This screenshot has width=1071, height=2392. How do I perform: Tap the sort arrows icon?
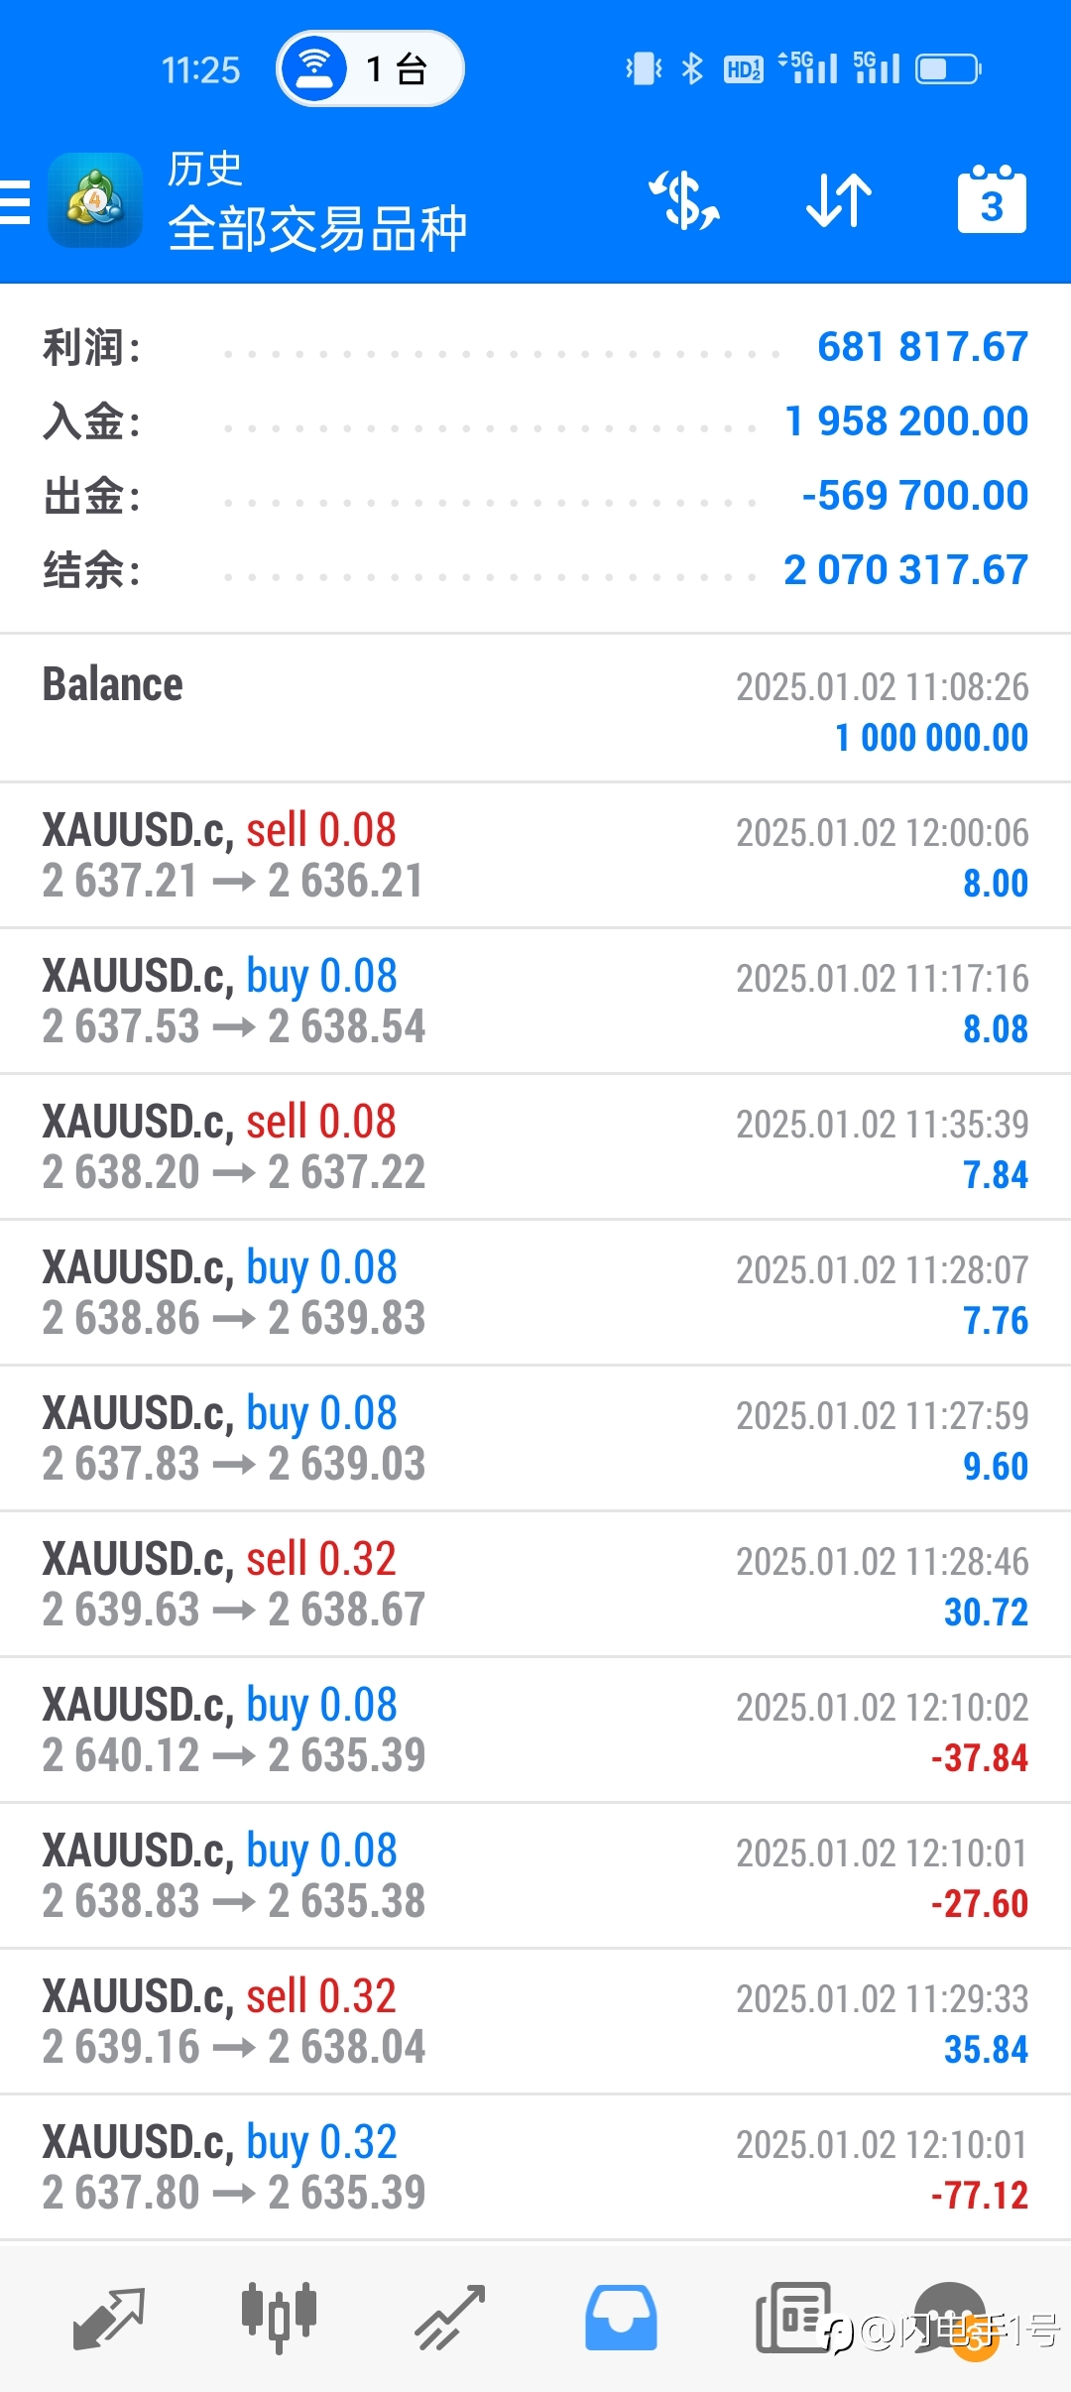(x=839, y=199)
